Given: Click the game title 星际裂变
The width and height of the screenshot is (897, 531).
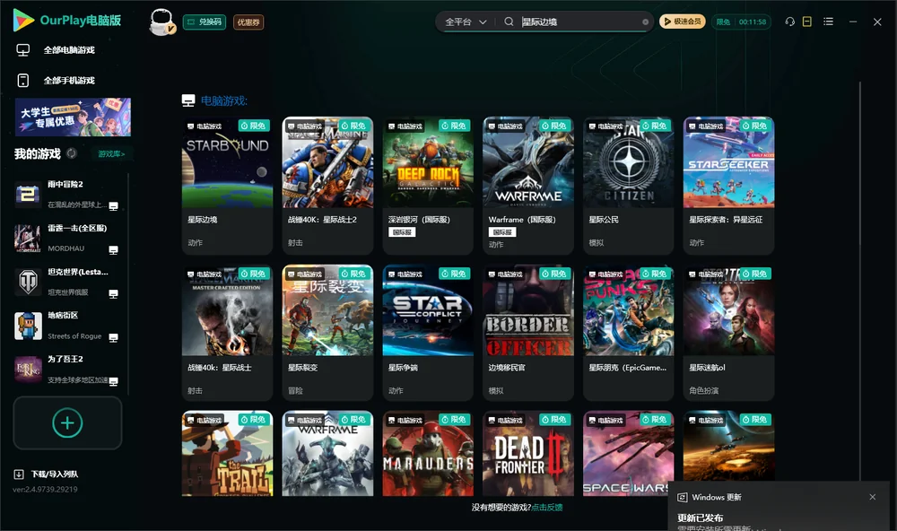Looking at the screenshot, I should (x=302, y=368).
